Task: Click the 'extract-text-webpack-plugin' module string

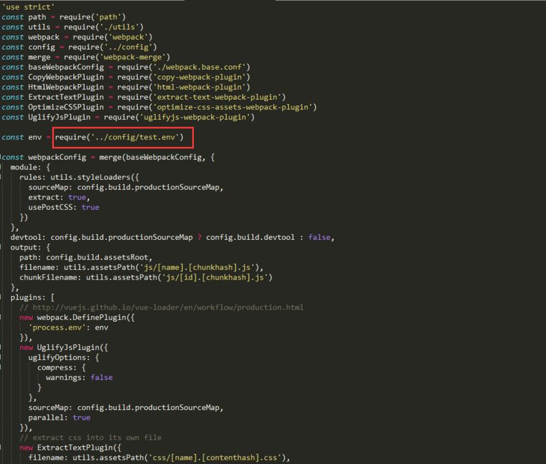Action: click(x=219, y=97)
